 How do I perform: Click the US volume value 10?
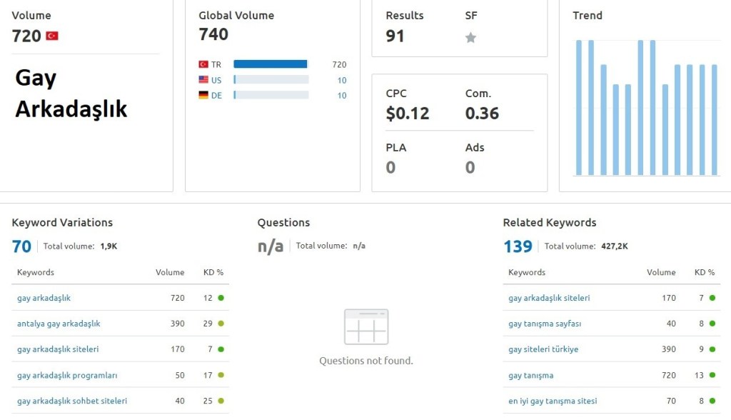pyautogui.click(x=342, y=80)
